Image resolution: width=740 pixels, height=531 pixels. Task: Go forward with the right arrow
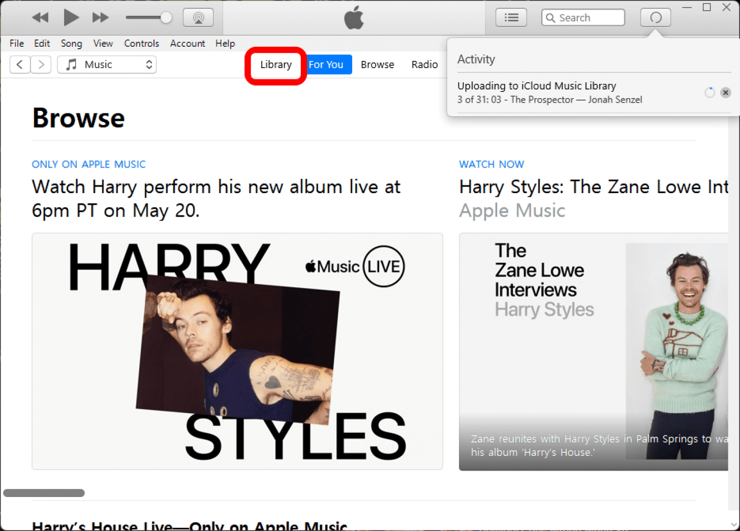point(41,65)
